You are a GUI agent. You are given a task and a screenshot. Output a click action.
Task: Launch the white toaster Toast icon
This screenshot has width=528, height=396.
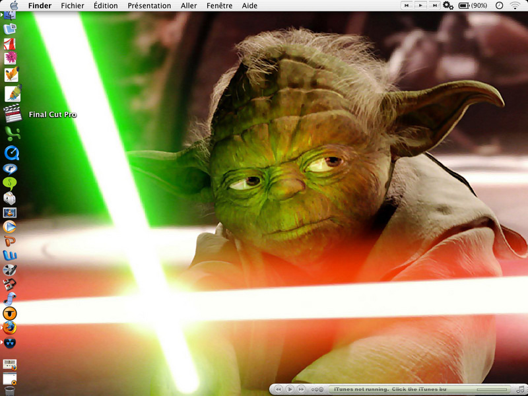pyautogui.click(x=9, y=199)
